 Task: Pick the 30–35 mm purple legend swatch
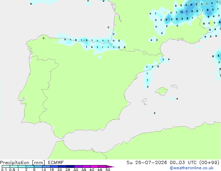78,166
